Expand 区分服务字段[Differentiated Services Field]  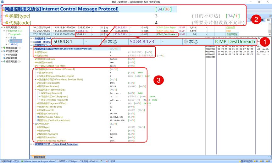pos(36,80)
